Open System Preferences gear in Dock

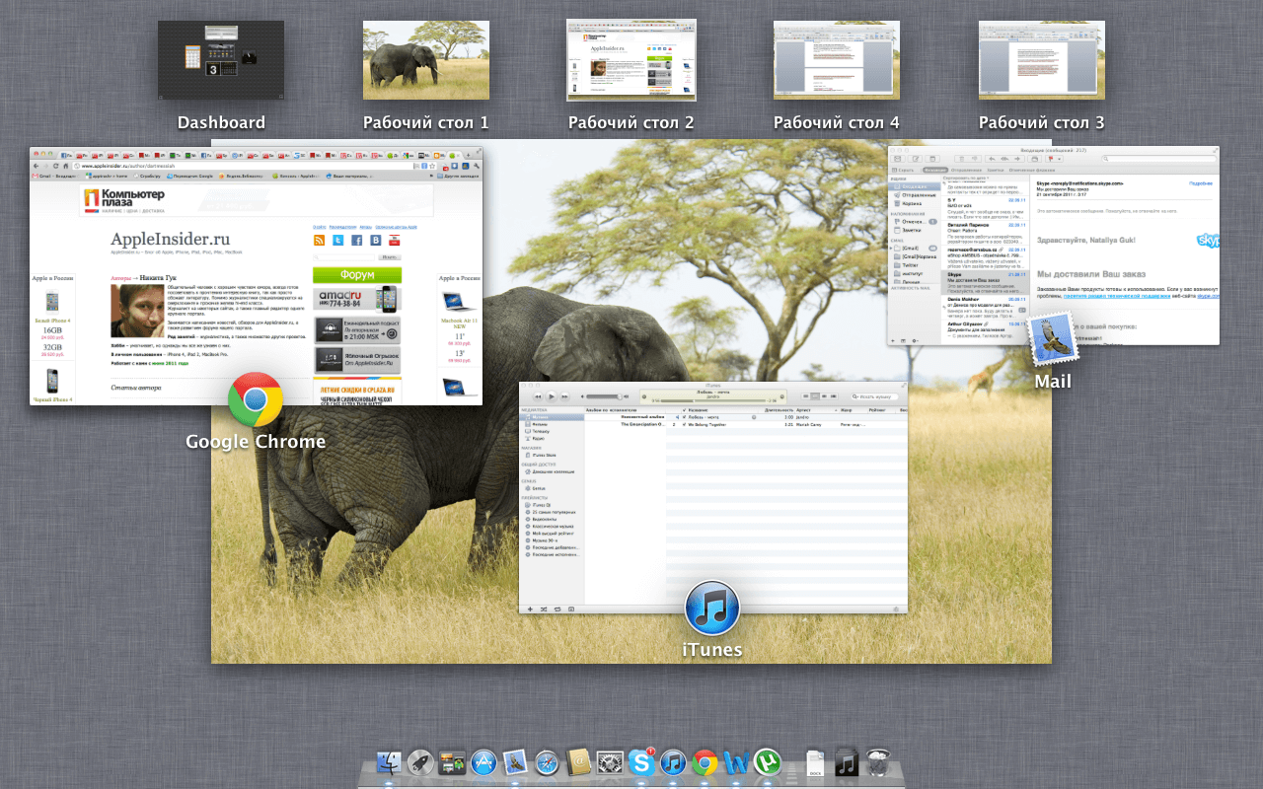[610, 762]
